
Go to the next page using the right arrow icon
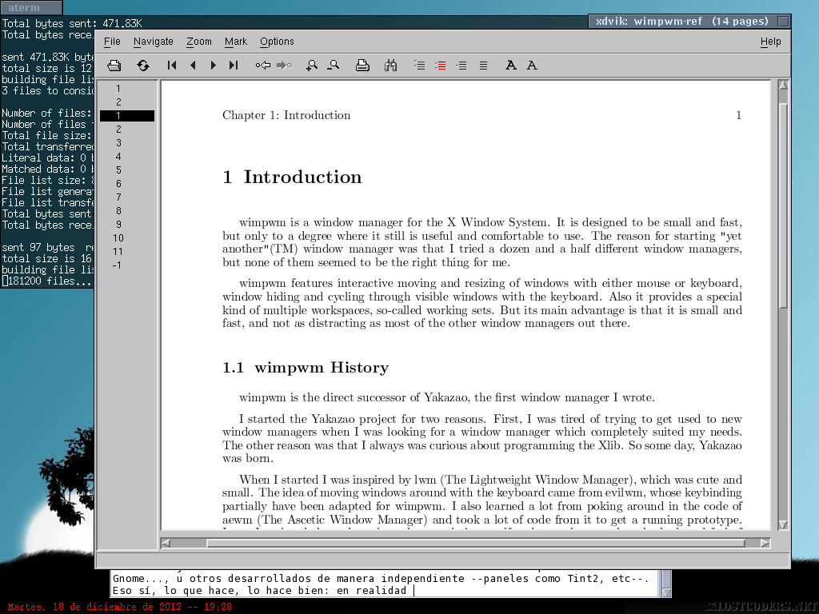[x=213, y=66]
